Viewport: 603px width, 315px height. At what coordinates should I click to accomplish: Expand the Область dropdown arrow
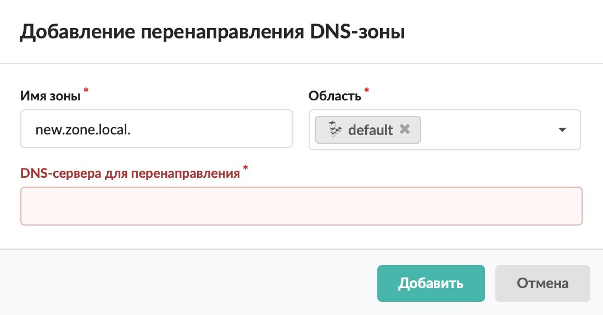point(562,130)
